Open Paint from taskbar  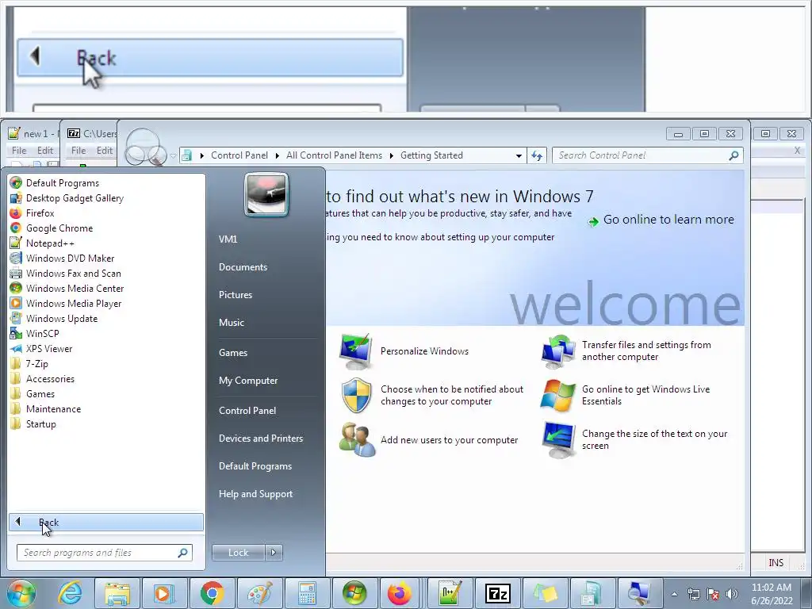click(x=260, y=593)
